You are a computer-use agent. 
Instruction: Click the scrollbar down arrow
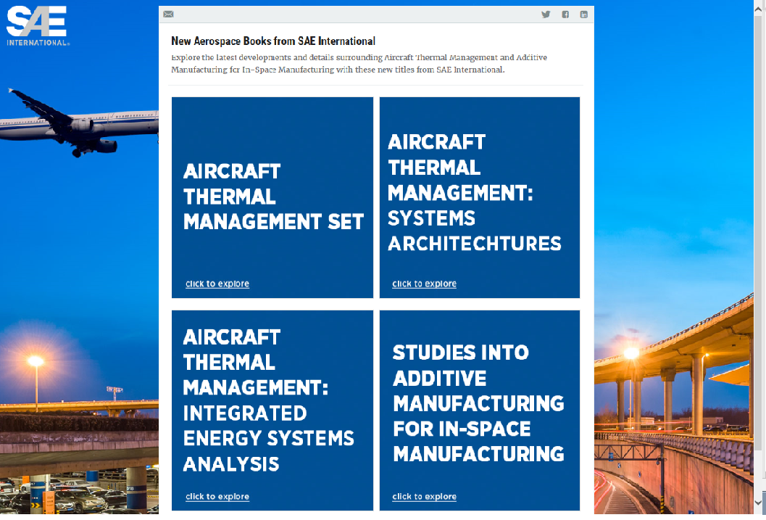click(759, 502)
